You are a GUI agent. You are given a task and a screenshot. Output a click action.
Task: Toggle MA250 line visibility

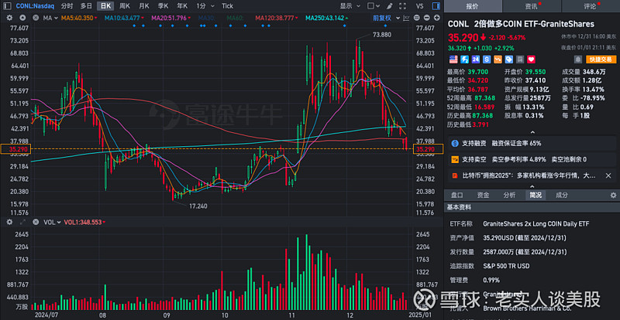(327, 18)
